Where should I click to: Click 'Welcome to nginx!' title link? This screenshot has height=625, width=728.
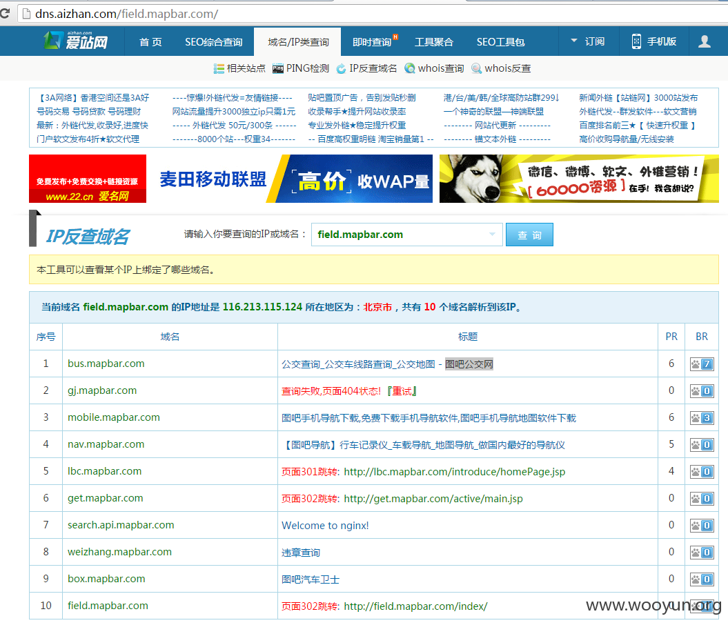coord(325,526)
